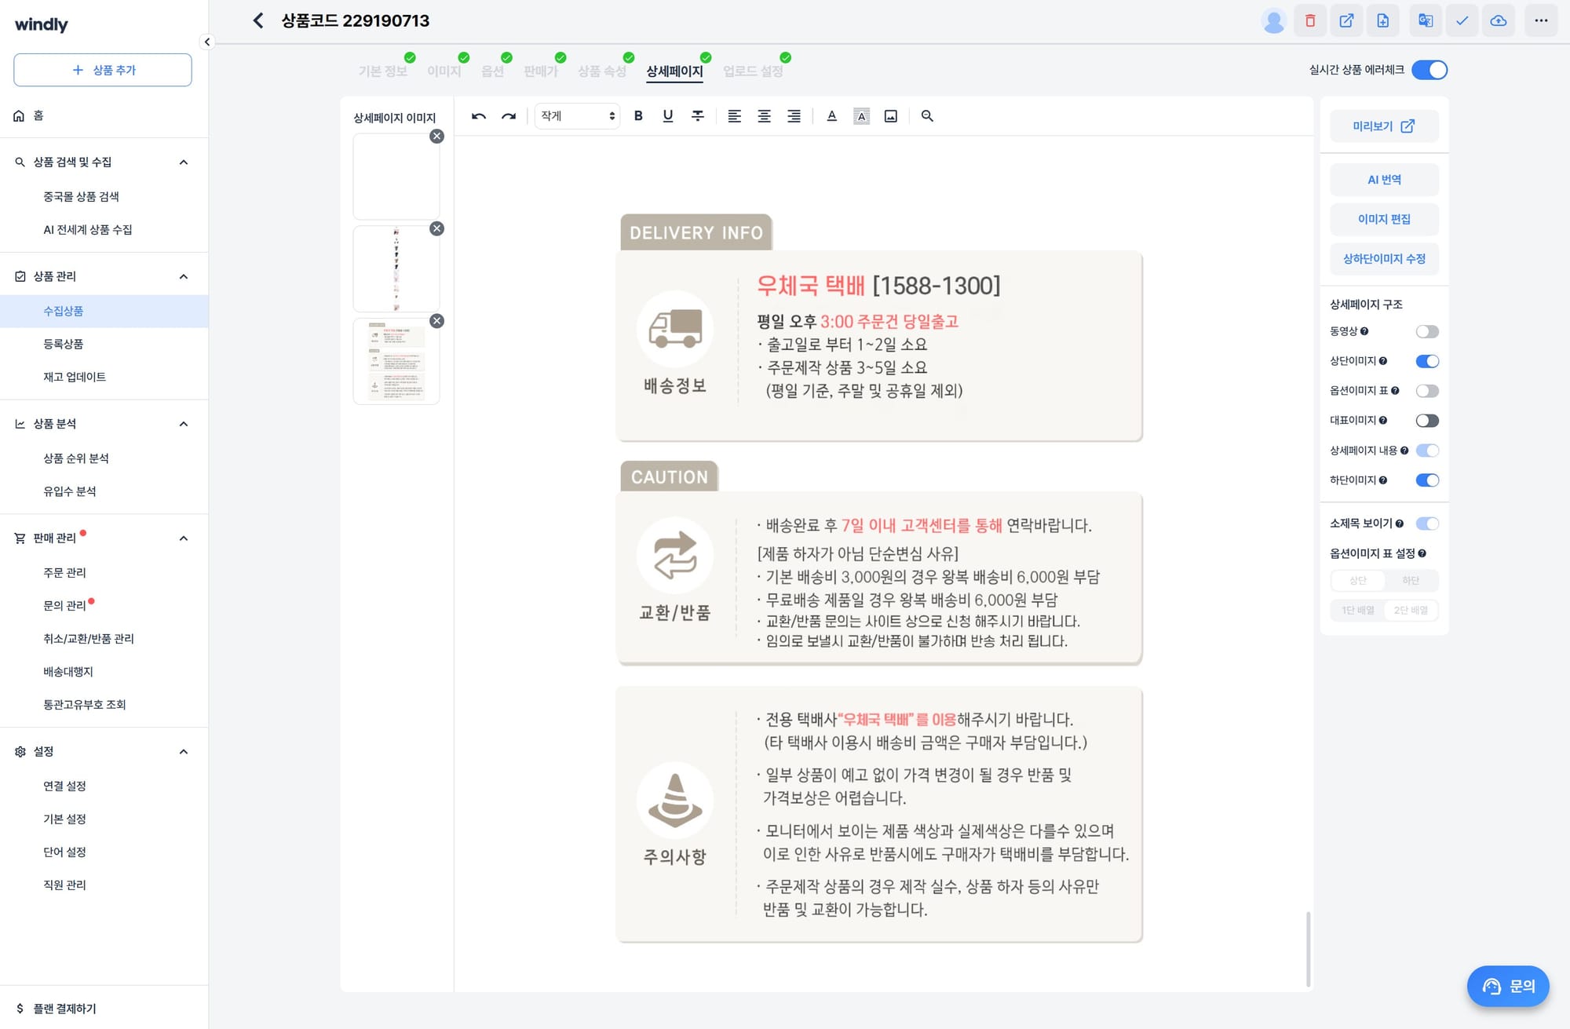The width and height of the screenshot is (1570, 1029).
Task: Collapse the 상품 관리 sidebar section
Action: pos(184,275)
